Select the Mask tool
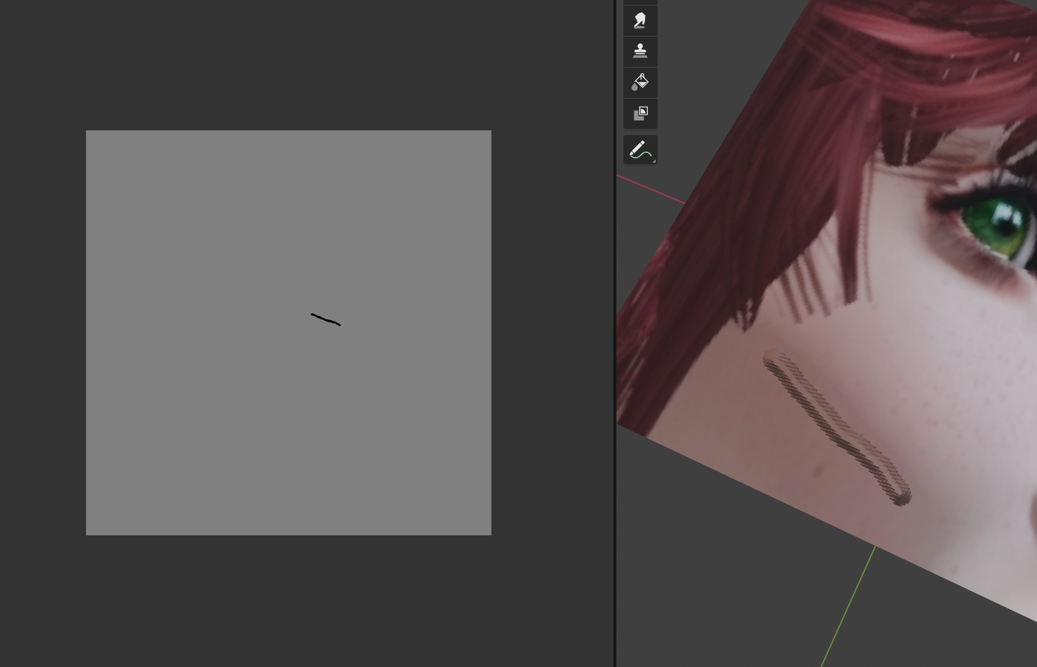Screen dimensions: 1037x667 (640, 113)
